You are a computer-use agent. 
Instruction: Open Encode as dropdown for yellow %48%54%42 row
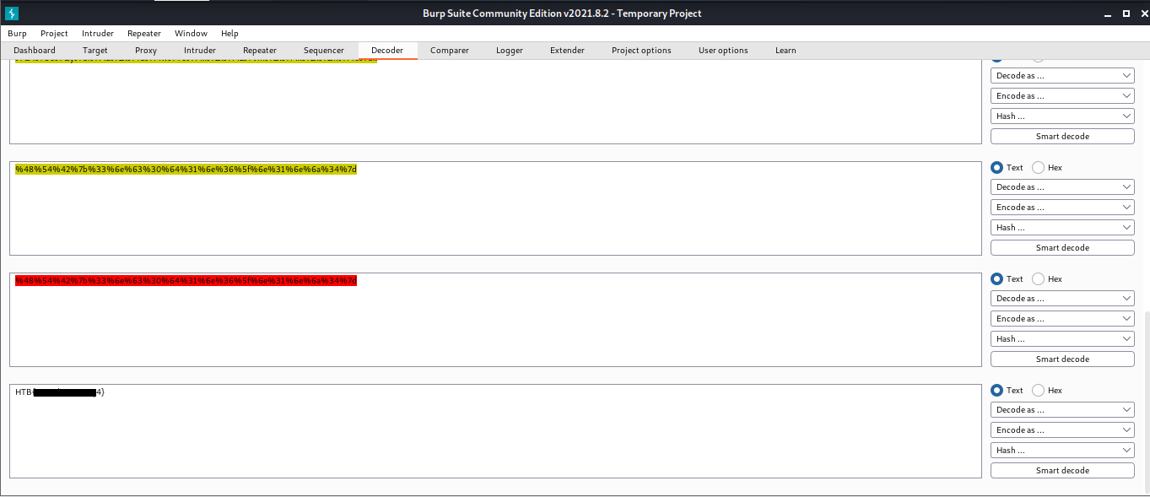point(1062,207)
